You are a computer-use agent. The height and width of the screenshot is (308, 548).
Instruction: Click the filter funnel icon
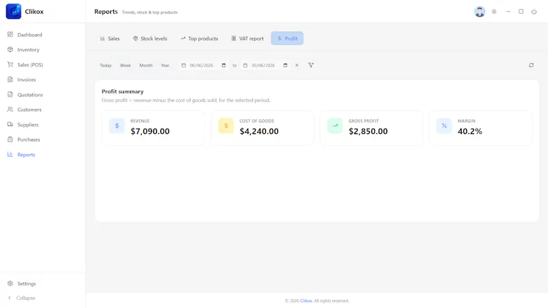pos(311,65)
